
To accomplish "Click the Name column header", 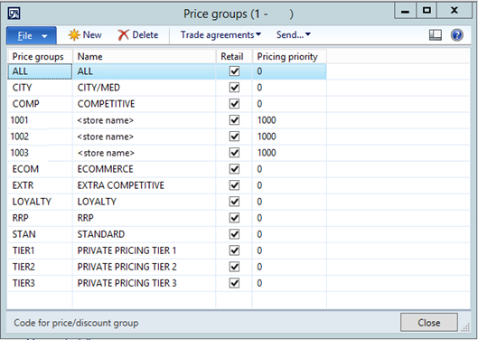I will (x=145, y=56).
